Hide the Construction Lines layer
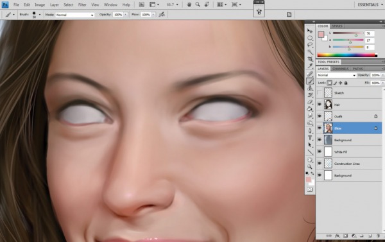This screenshot has height=242, width=385. click(319, 164)
